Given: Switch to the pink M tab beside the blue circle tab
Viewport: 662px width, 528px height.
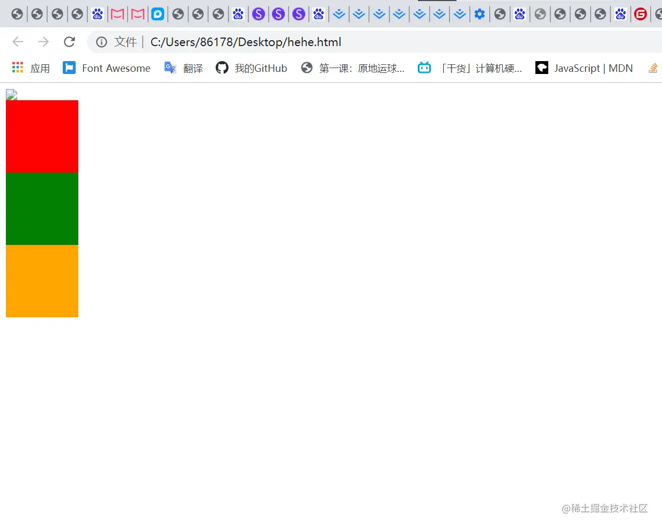Looking at the screenshot, I should [x=138, y=14].
